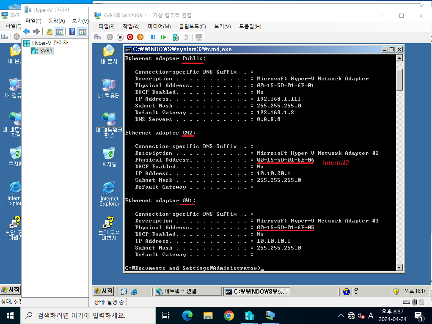
Task: Click the Revert icon in VM toolbar
Action: point(186,37)
